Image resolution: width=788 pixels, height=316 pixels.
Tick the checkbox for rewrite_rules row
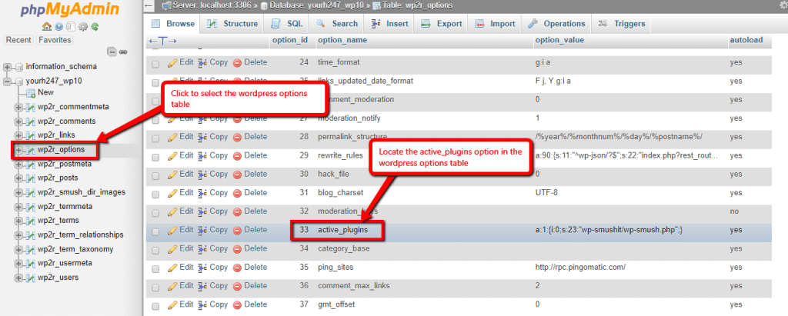[155, 157]
